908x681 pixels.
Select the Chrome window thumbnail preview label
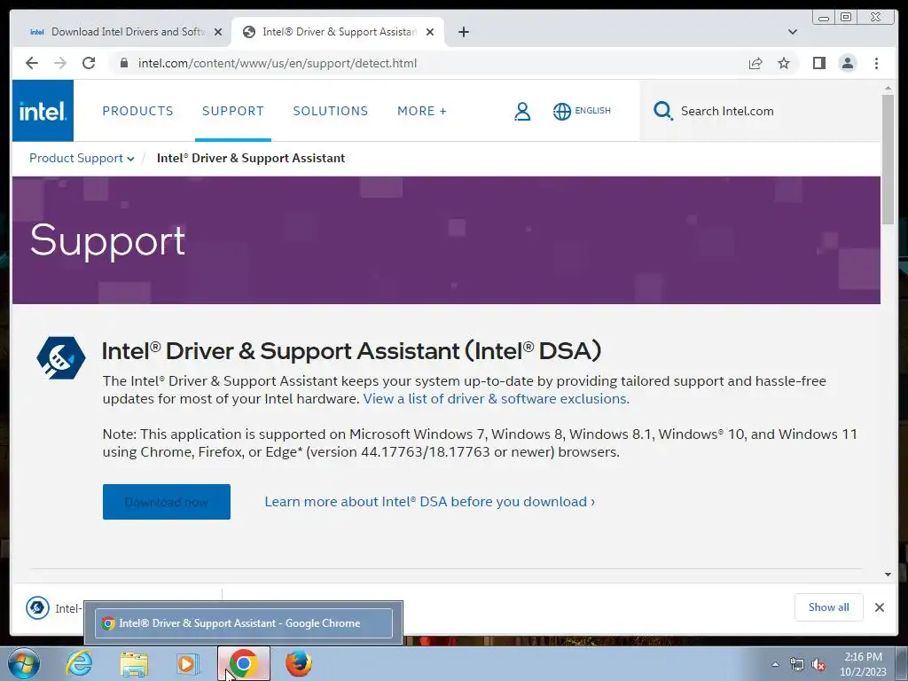click(x=244, y=623)
